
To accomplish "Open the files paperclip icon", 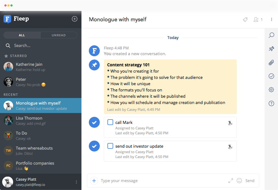I will 271,63.
